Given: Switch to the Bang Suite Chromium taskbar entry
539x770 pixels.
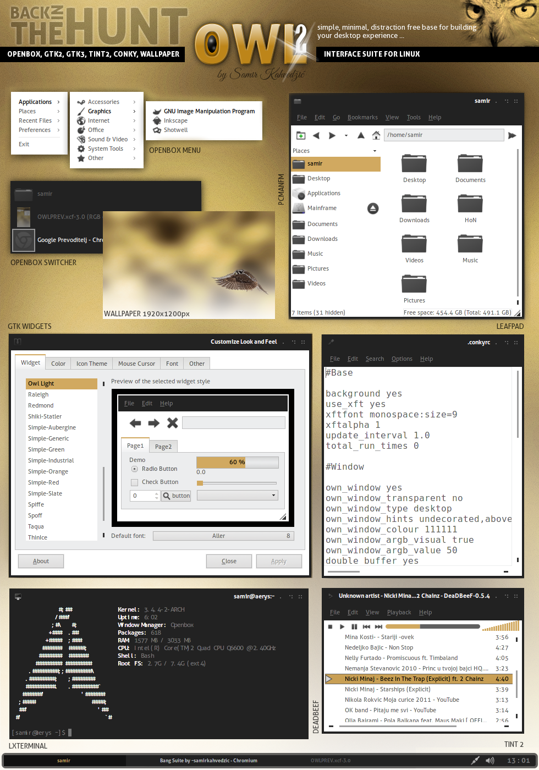Looking at the screenshot, I should click(208, 761).
